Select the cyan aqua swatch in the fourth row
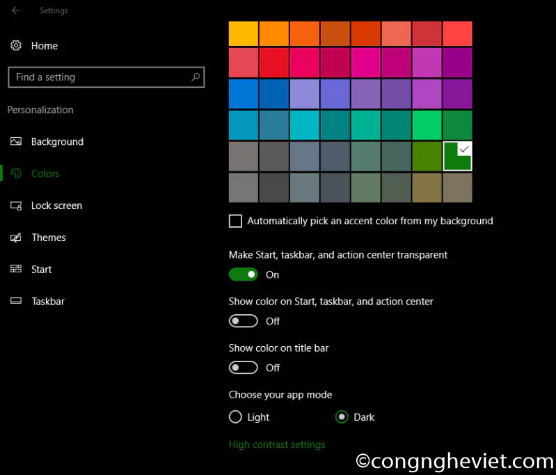The image size is (556, 475). click(x=305, y=125)
